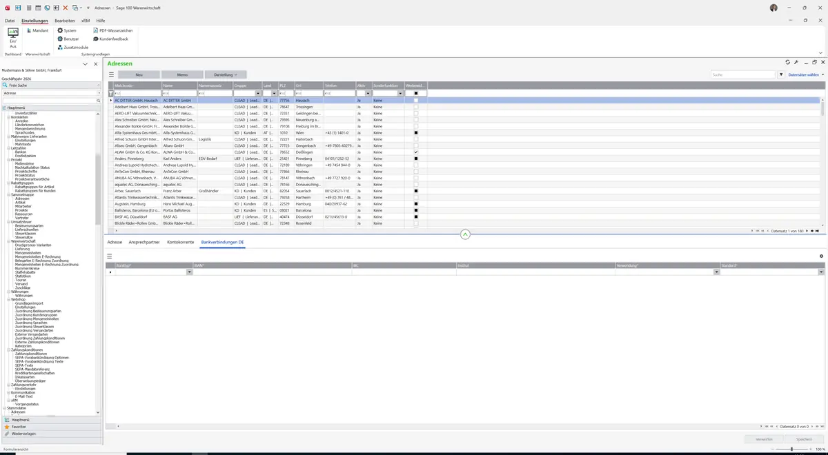Toggle Werbewid checkbox for Ballisteros, Barcelona
The height and width of the screenshot is (455, 828).
pyautogui.click(x=415, y=210)
